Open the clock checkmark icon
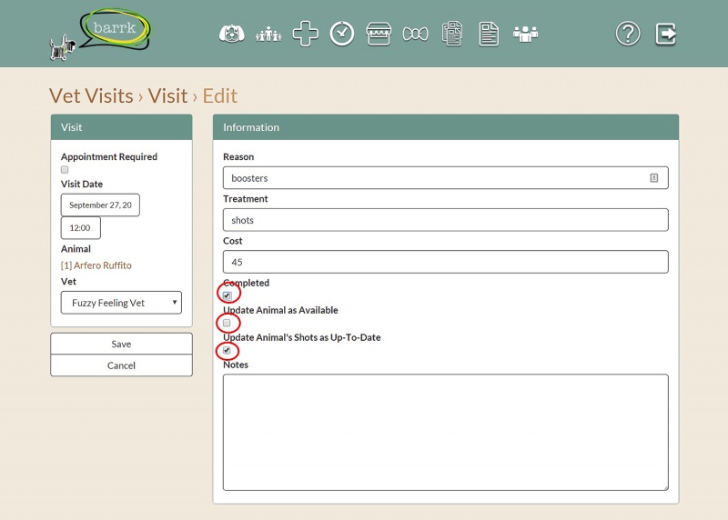The image size is (728, 520). coord(342,34)
